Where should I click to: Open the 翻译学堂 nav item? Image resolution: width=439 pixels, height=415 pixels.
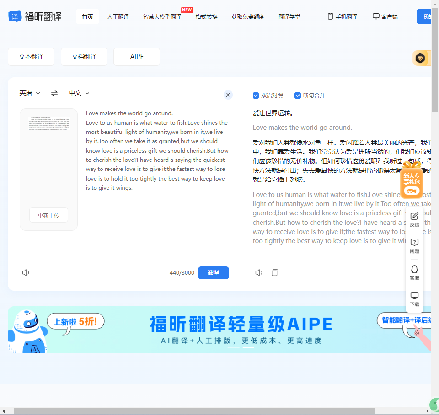tap(289, 16)
